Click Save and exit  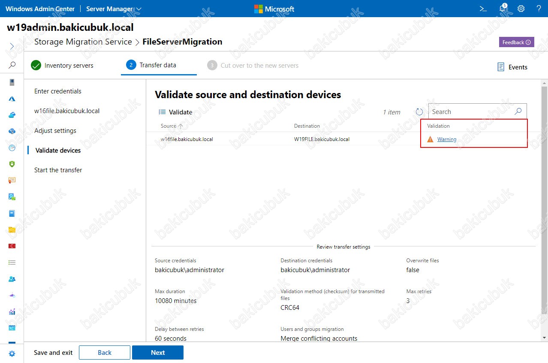[53, 353]
